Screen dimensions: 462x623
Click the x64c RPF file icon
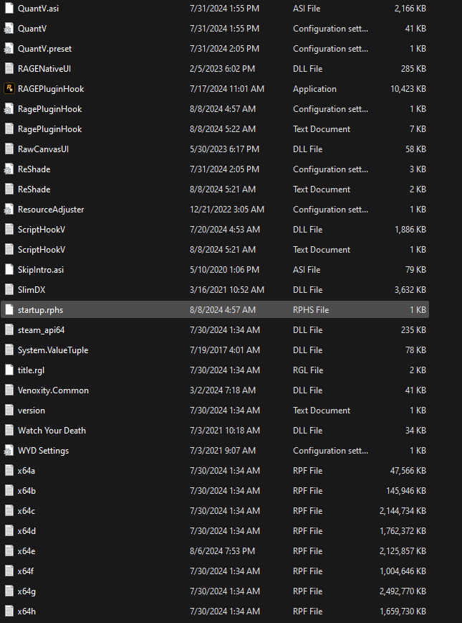(9, 510)
